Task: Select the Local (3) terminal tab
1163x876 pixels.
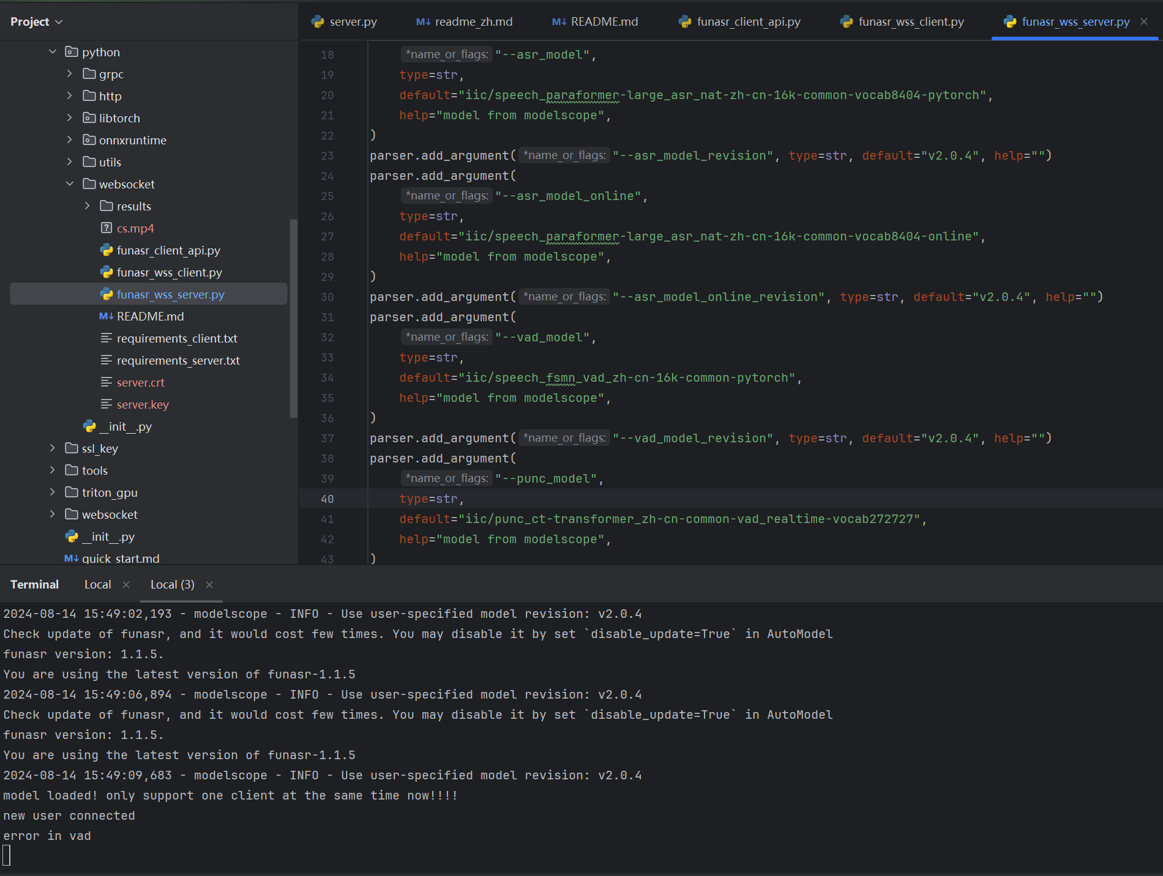Action: click(x=173, y=584)
